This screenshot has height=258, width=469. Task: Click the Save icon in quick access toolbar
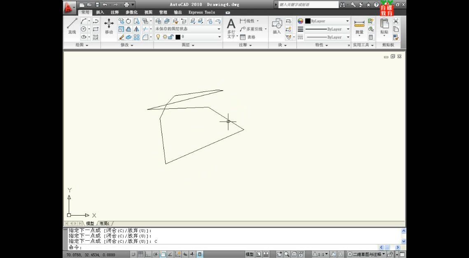pyautogui.click(x=97, y=5)
